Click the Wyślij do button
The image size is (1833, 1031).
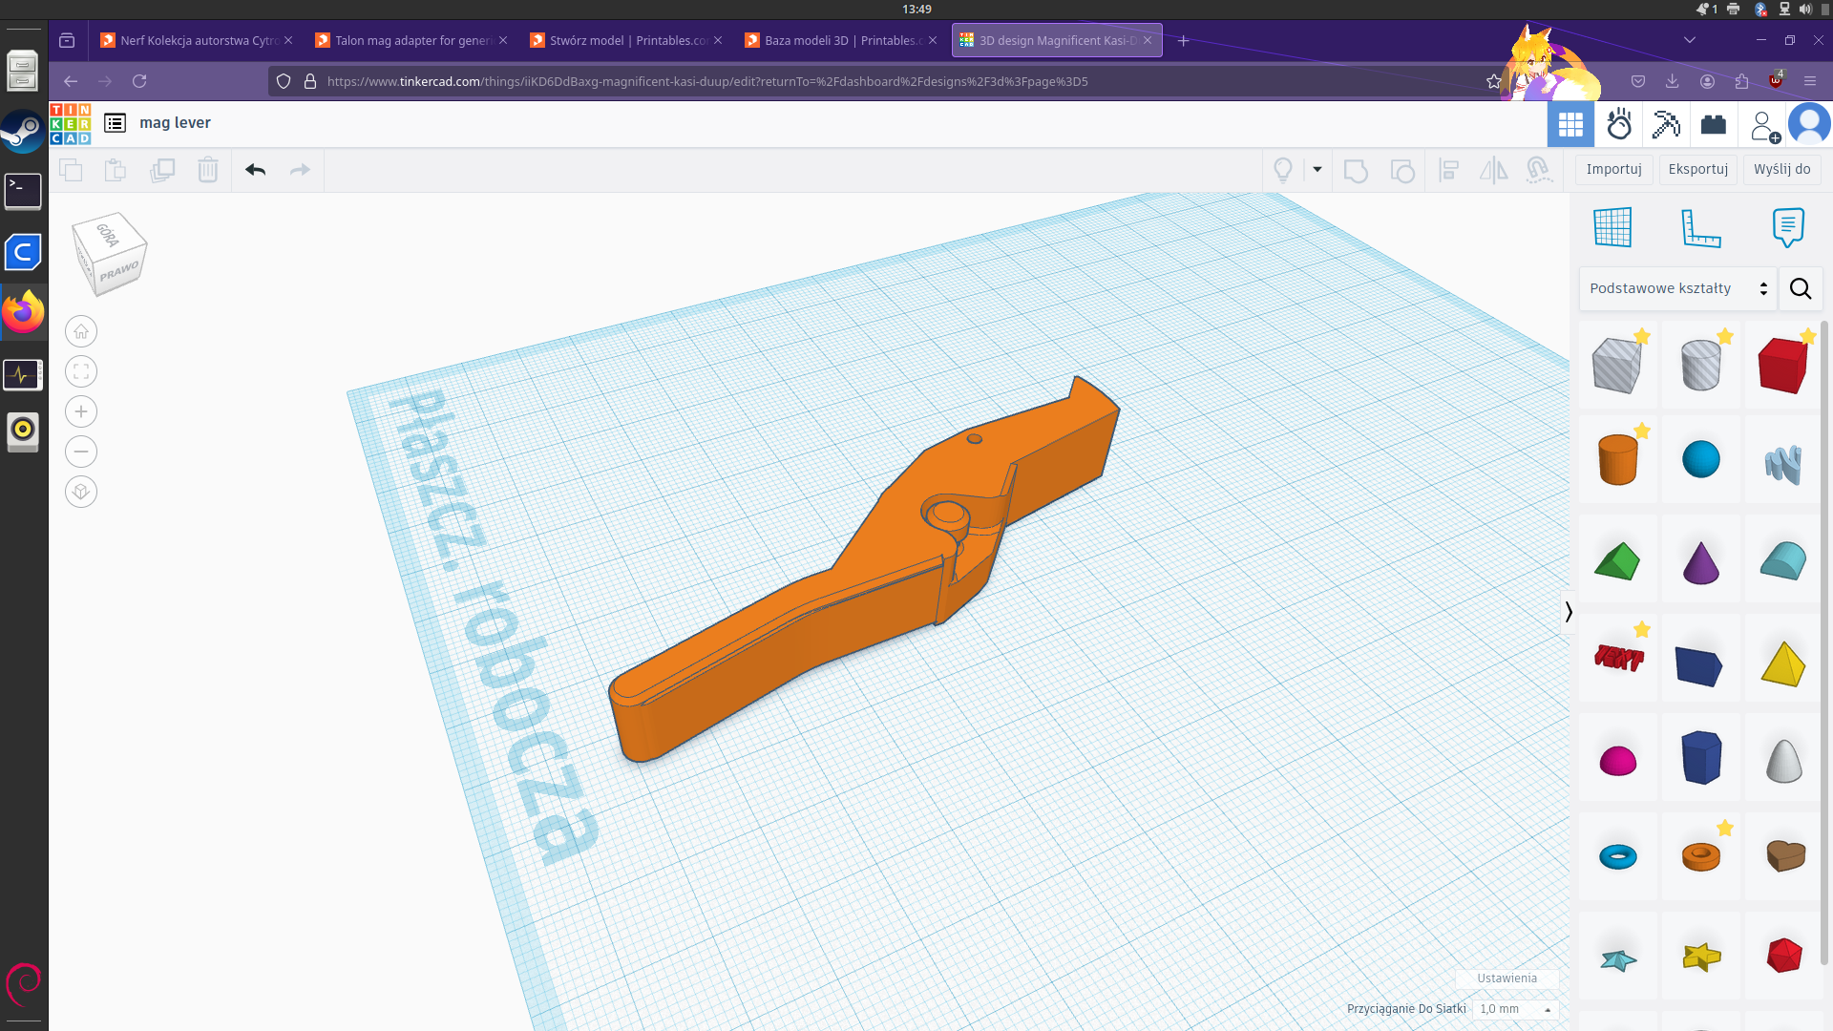(x=1781, y=169)
